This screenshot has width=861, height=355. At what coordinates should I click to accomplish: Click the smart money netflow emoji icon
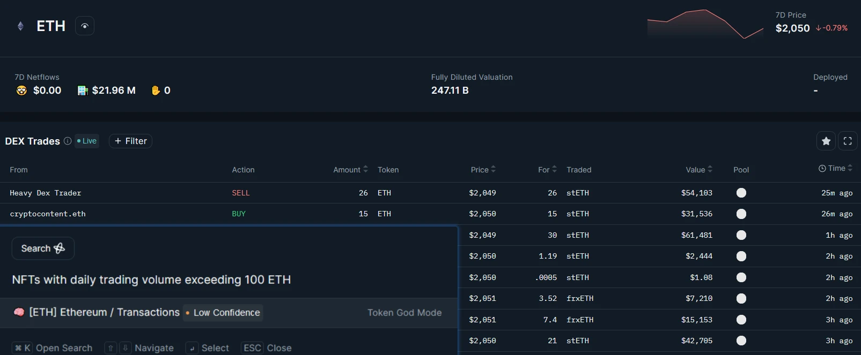click(21, 90)
